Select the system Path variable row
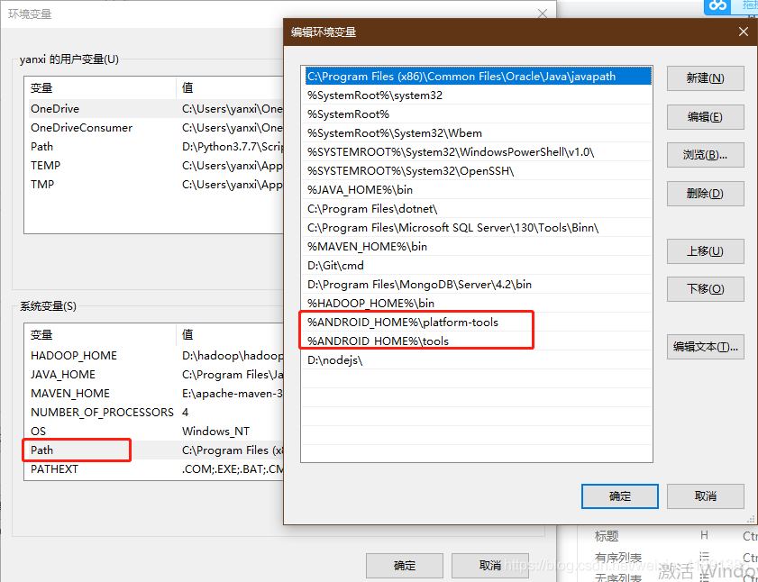This screenshot has height=582, width=758. [x=154, y=450]
